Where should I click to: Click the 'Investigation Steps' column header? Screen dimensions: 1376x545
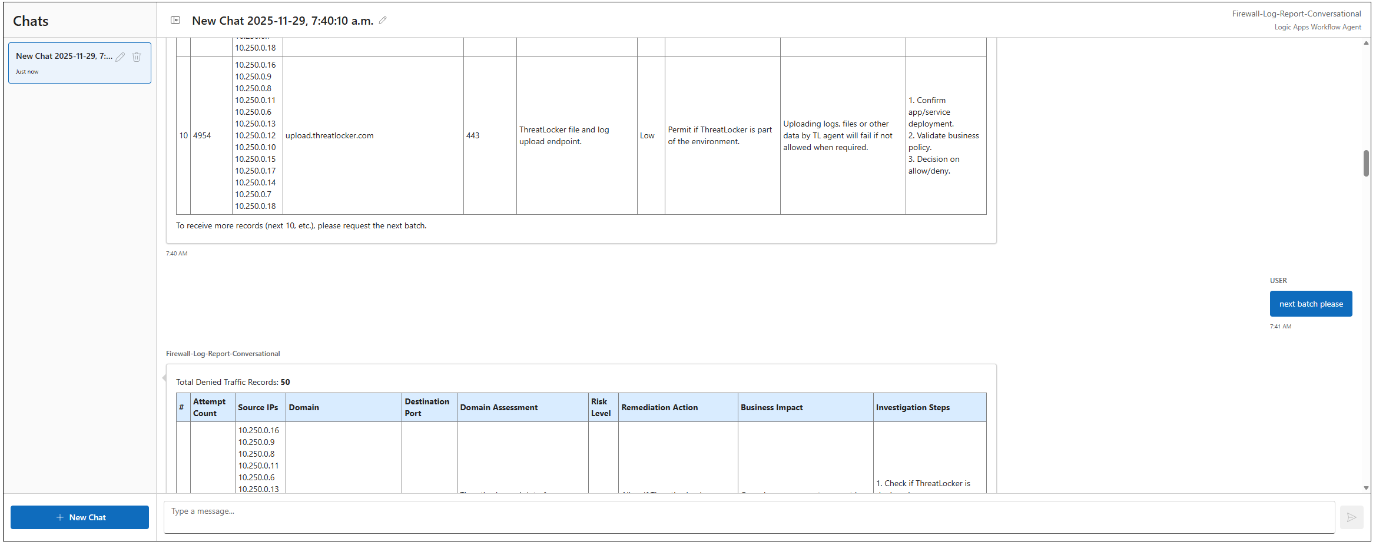point(912,407)
